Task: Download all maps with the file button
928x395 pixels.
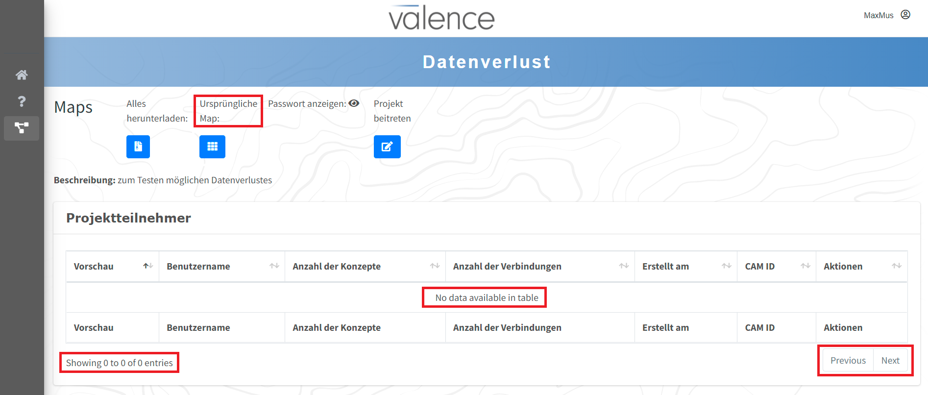Action: tap(138, 147)
